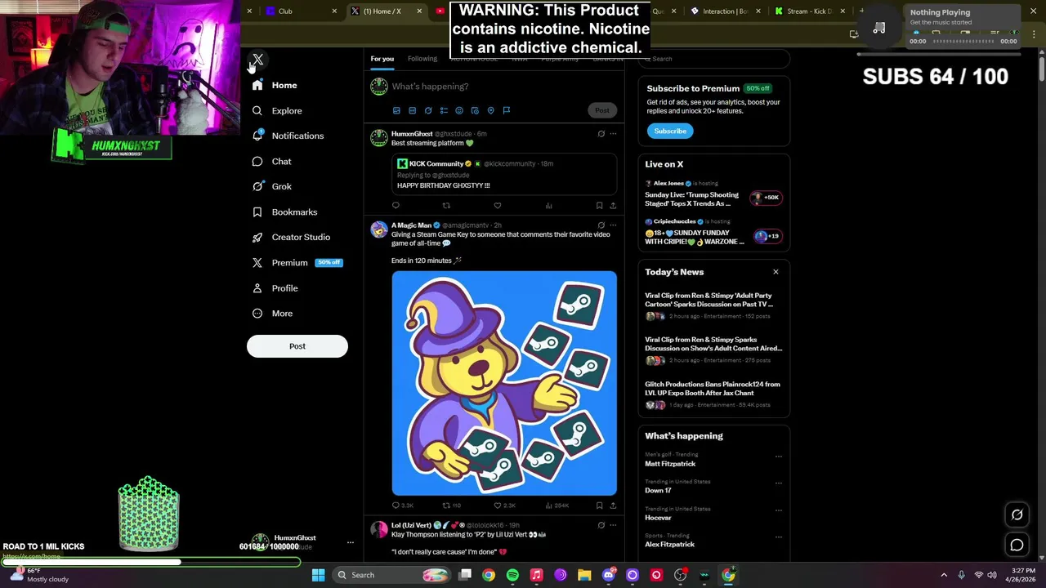This screenshot has width=1046, height=588.
Task: Click the Grok enhance icon in composer
Action: tap(427, 110)
